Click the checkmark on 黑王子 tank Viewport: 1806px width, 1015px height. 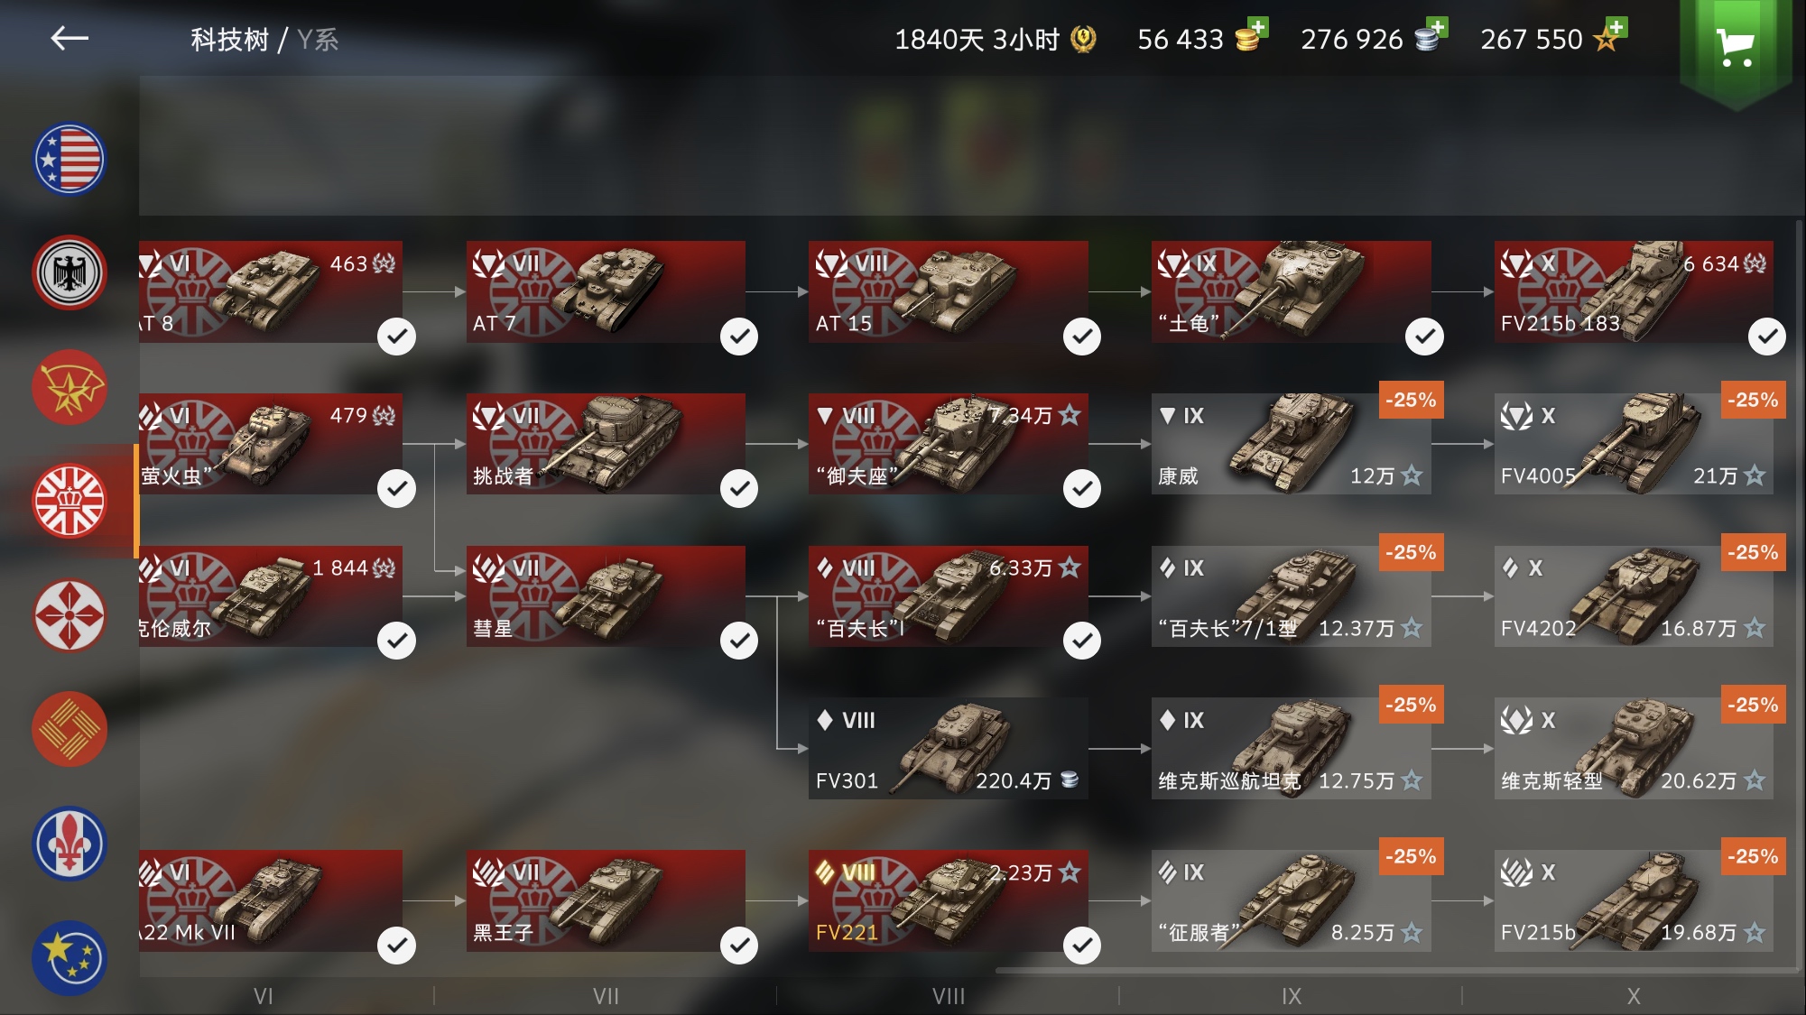click(x=739, y=946)
